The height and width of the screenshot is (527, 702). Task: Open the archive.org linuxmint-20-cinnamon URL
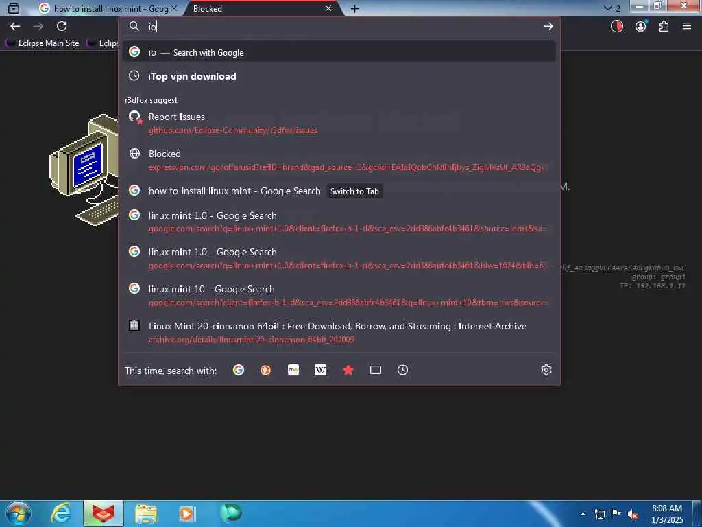(251, 340)
